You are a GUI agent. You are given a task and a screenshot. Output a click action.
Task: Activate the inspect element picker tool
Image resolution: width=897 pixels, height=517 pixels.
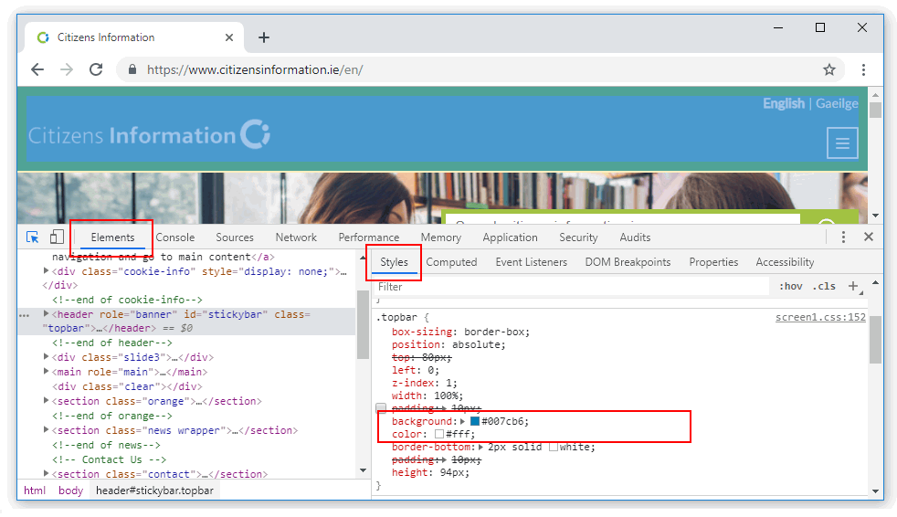pos(33,237)
